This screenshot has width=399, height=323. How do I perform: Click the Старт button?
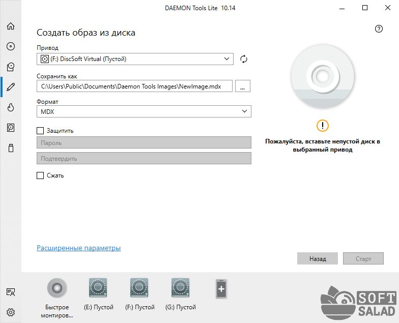(x=363, y=258)
